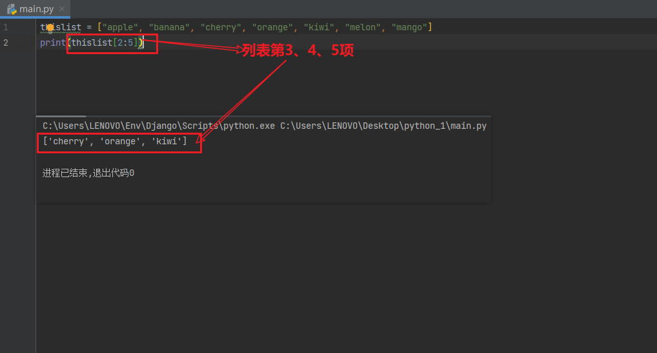The width and height of the screenshot is (657, 353).
Task: Click 'cherry' in the console output
Action: tap(68, 141)
